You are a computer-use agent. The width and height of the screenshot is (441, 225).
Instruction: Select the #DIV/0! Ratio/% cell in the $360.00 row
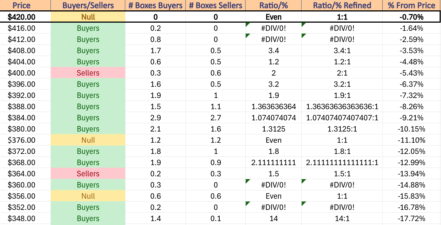click(273, 185)
